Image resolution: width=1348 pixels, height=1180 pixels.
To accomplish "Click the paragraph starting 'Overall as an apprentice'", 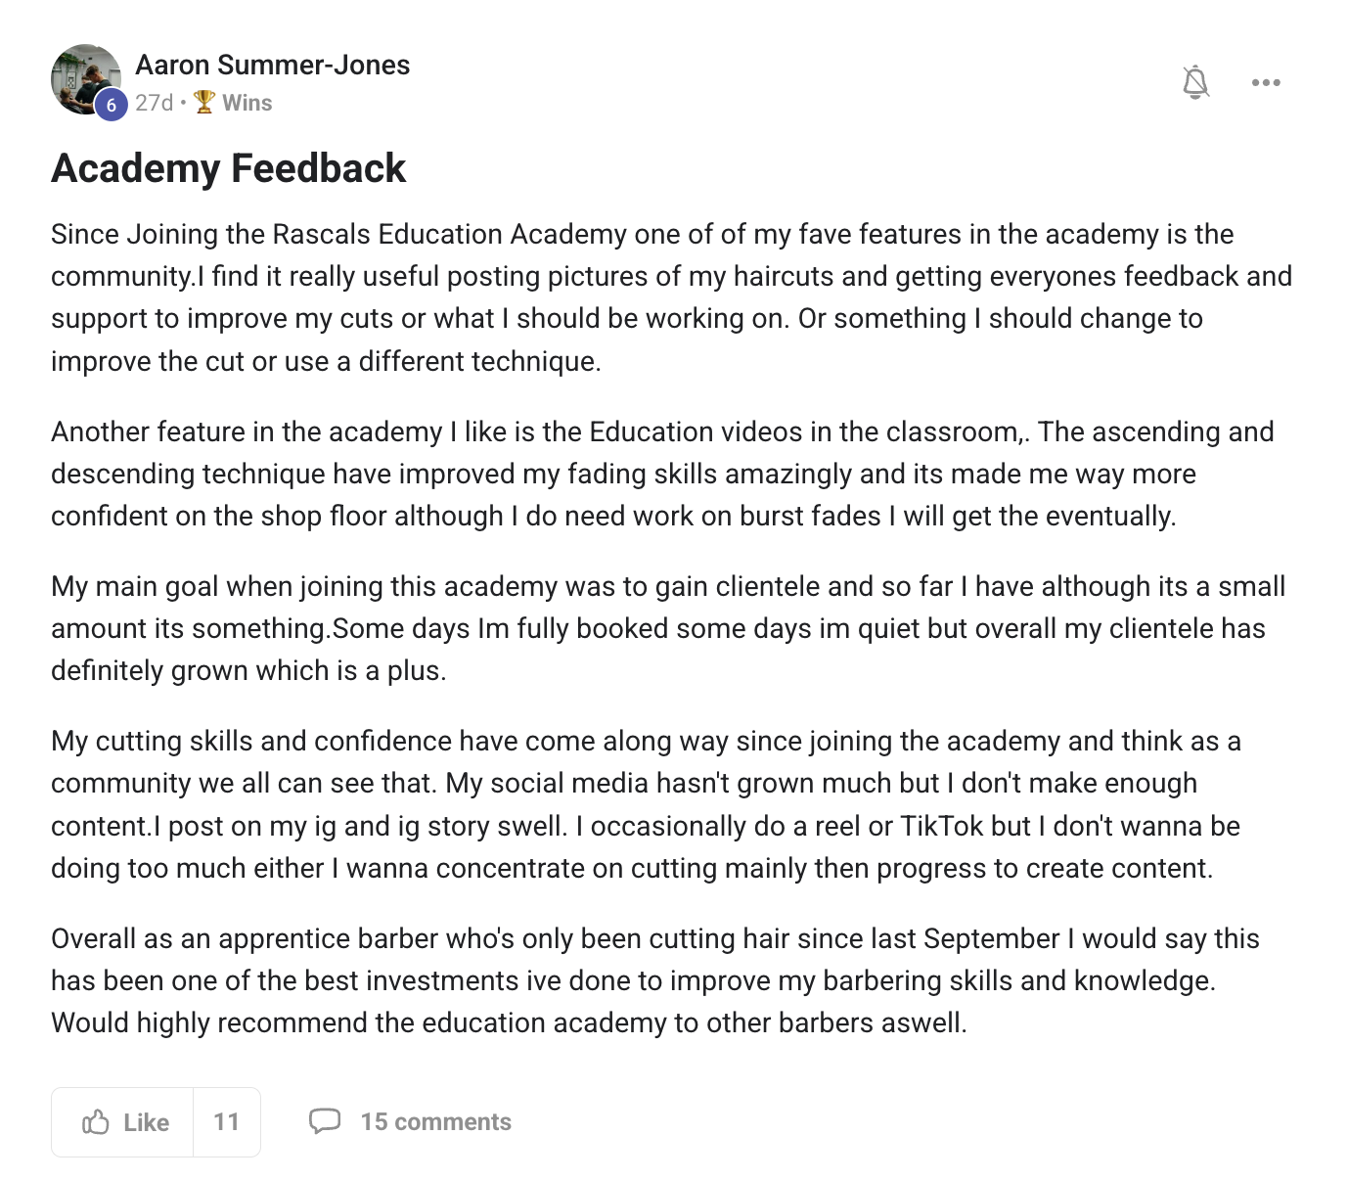I will 655,980.
